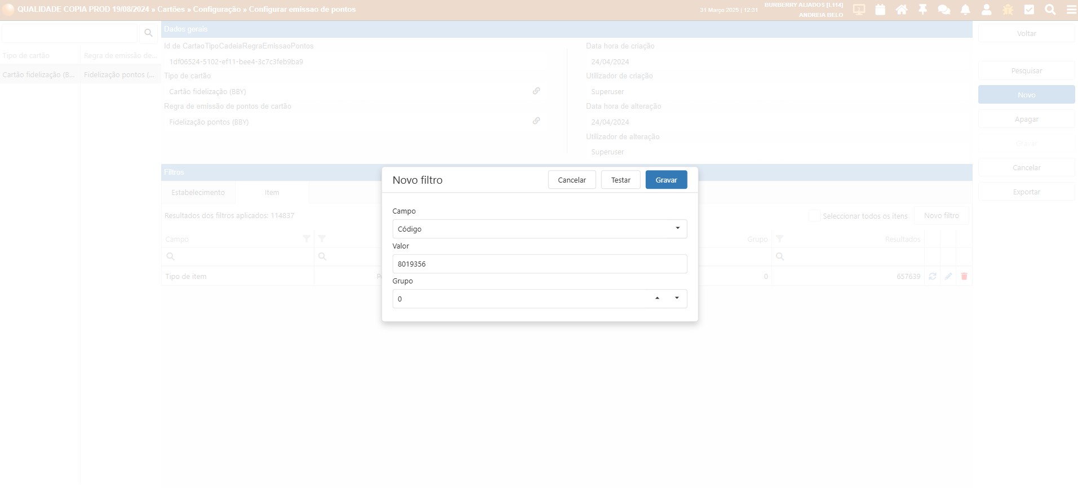Click Gravar in Novo filtro dialog
The width and height of the screenshot is (1078, 488).
click(x=666, y=180)
